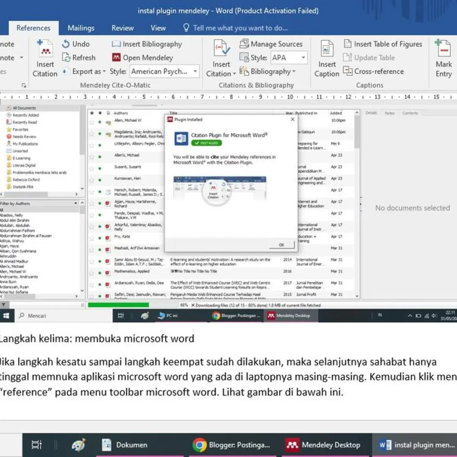The image size is (457, 457).
Task: Select Needs Review in Mendeley sidebar
Action: click(x=24, y=137)
